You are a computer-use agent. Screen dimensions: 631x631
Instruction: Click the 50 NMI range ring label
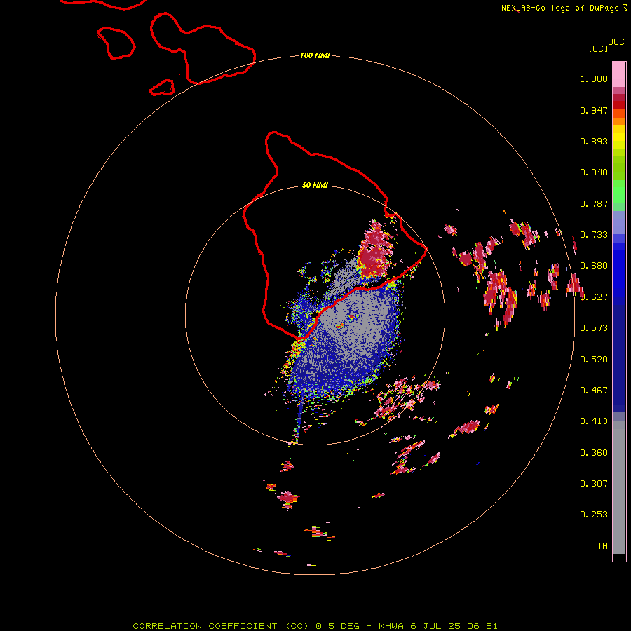315,185
